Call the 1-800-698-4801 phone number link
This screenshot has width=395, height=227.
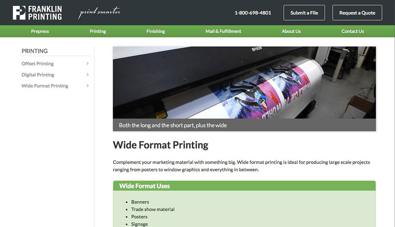[x=253, y=12]
